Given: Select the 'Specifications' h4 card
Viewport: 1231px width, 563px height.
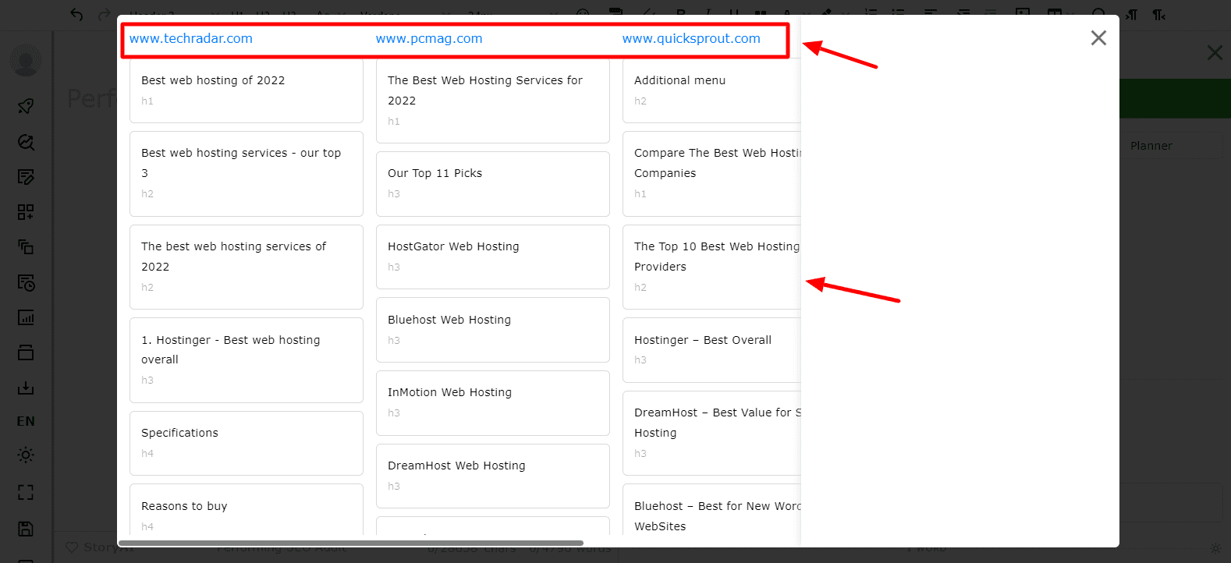Looking at the screenshot, I should (247, 443).
